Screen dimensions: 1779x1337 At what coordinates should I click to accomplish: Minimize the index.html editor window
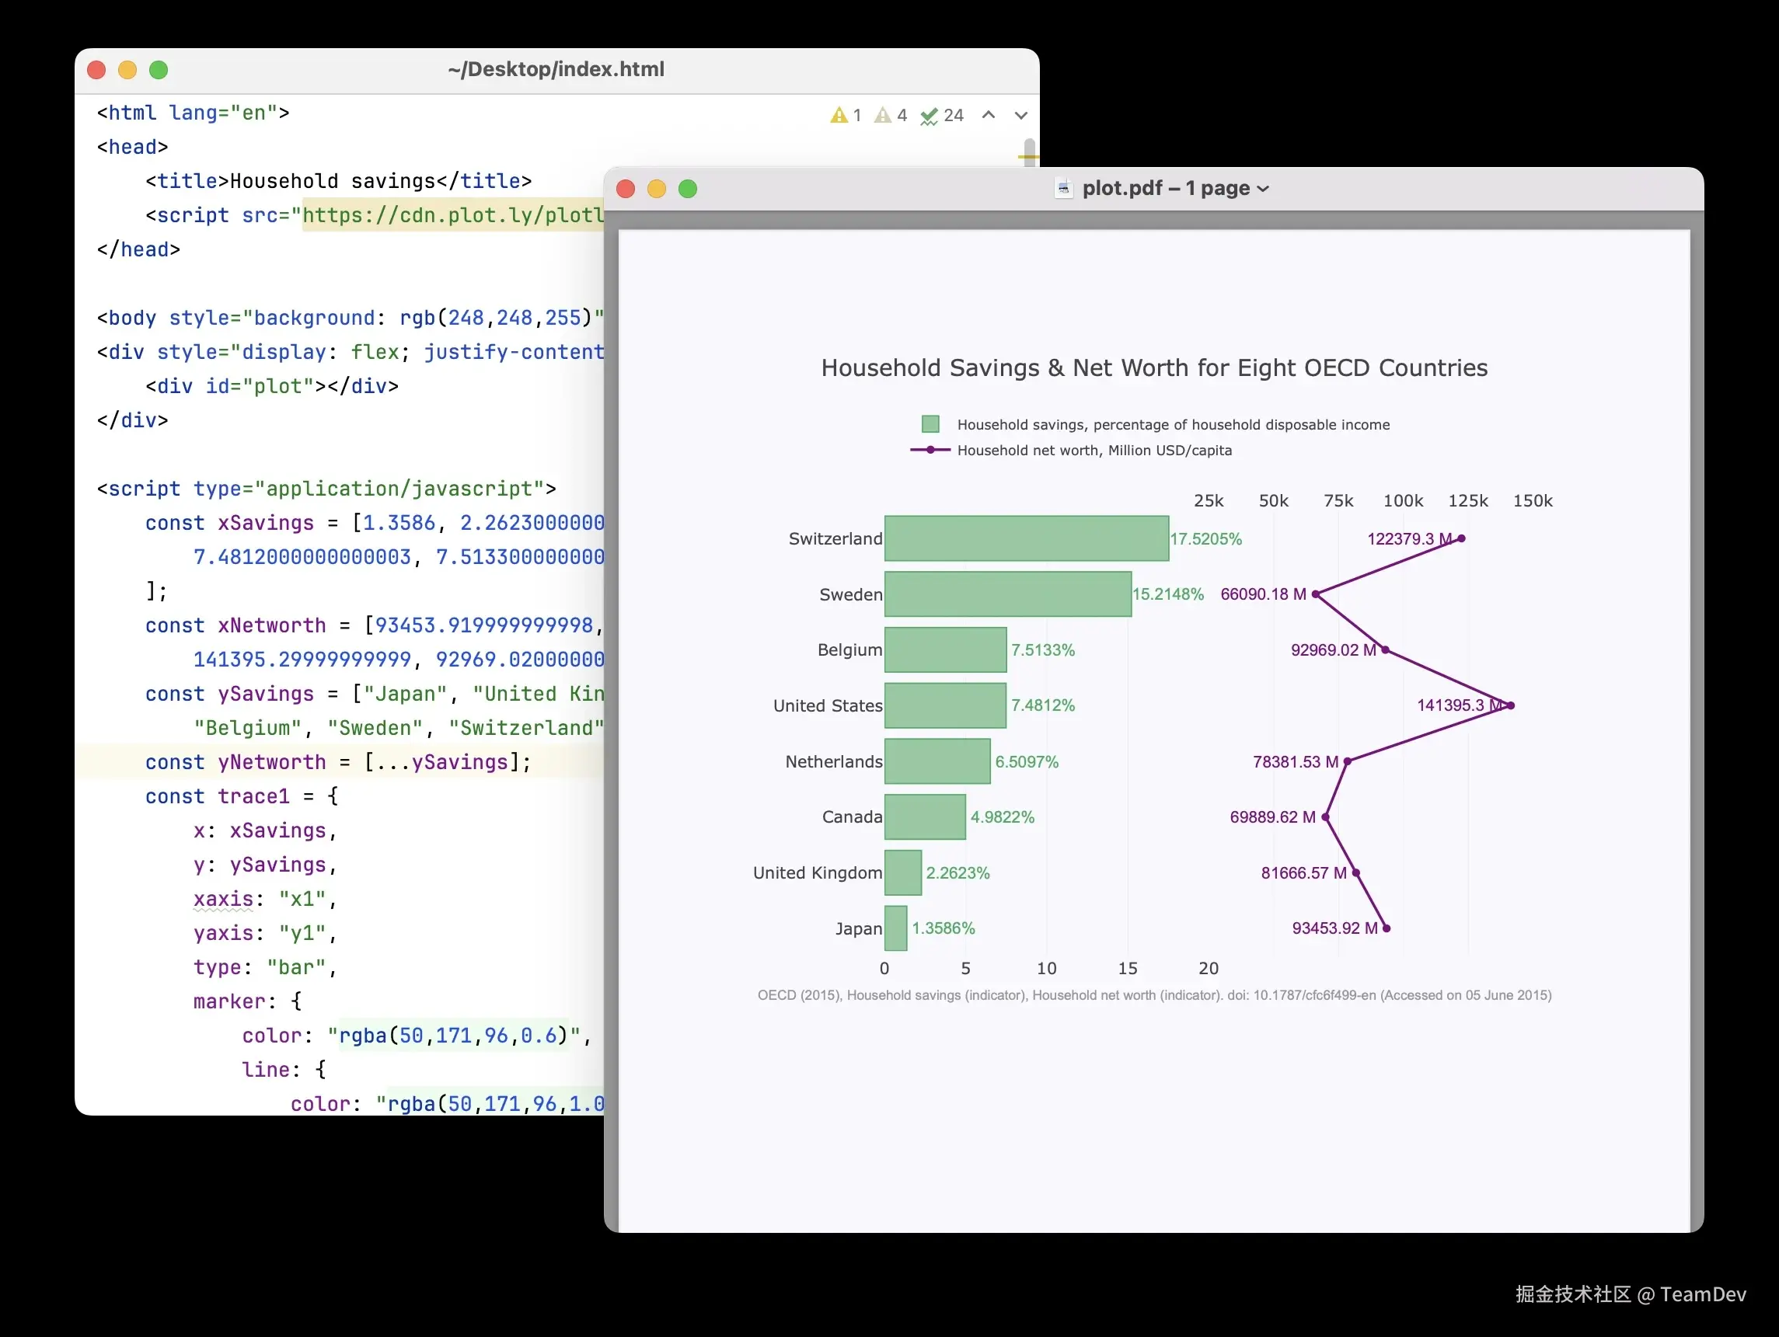point(127,70)
